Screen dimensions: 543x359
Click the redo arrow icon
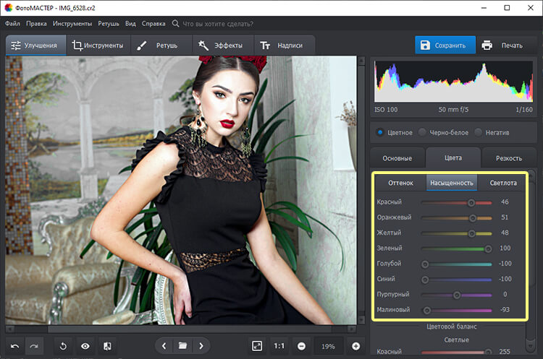coord(34,345)
